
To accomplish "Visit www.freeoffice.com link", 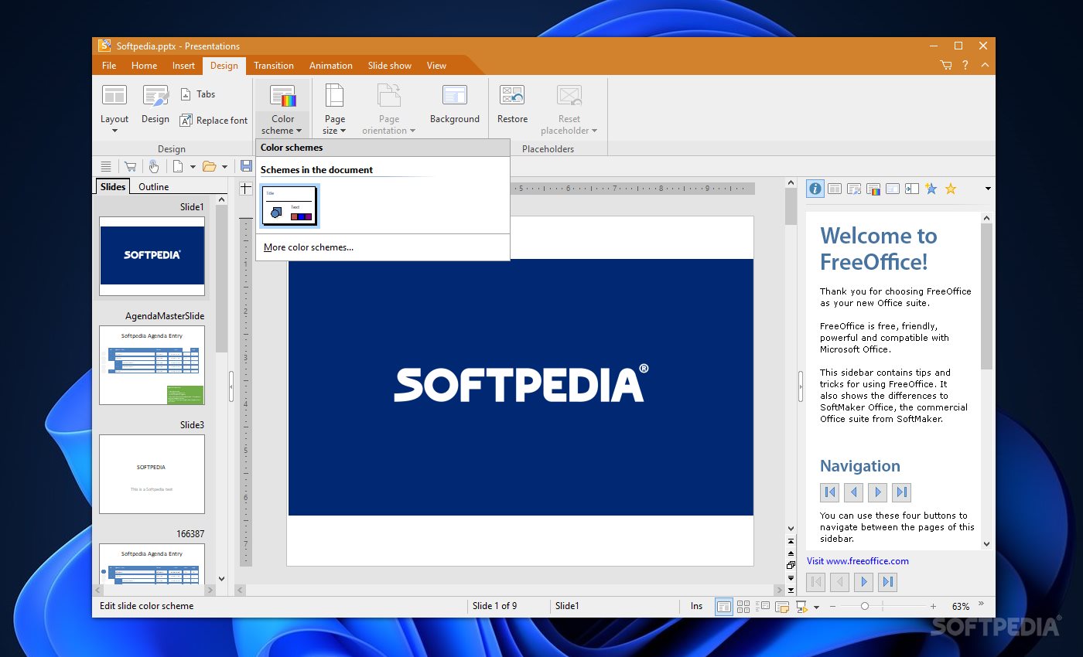I will (858, 561).
